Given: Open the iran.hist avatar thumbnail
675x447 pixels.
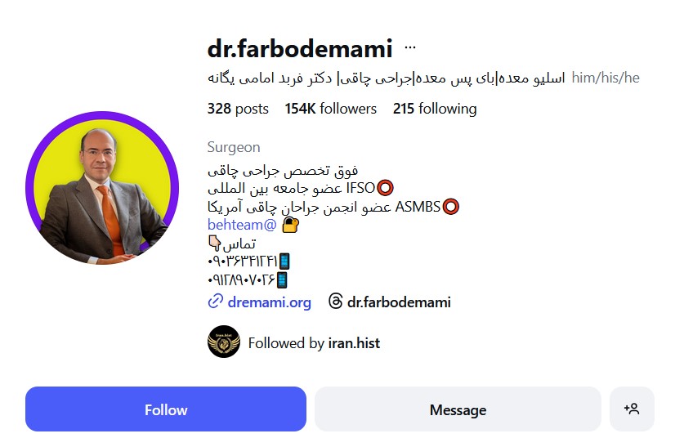Looking at the screenshot, I should pyautogui.click(x=223, y=342).
